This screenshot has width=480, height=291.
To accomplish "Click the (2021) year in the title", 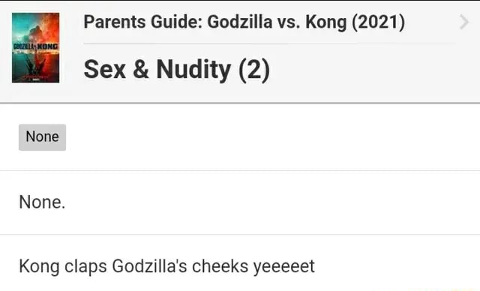I will click(378, 22).
